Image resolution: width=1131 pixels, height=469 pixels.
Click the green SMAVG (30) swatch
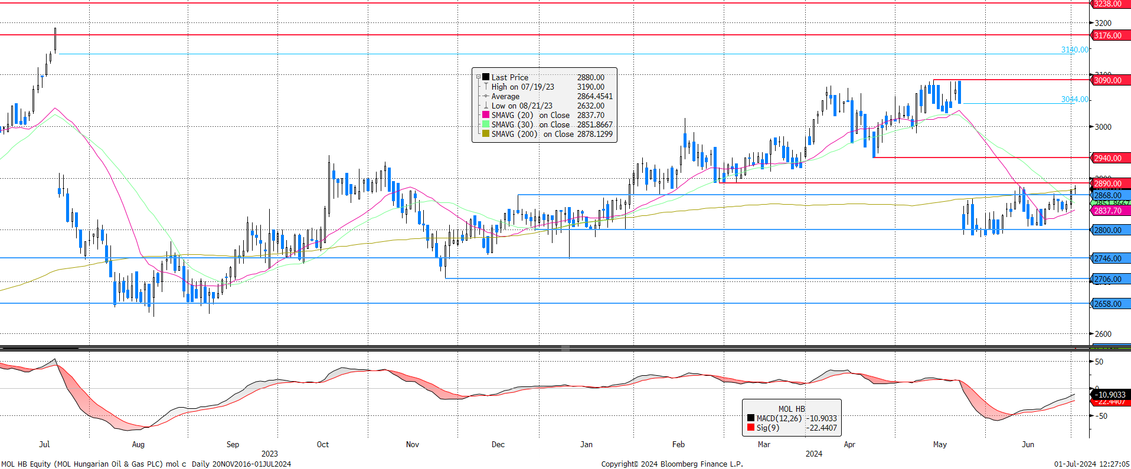(486, 124)
